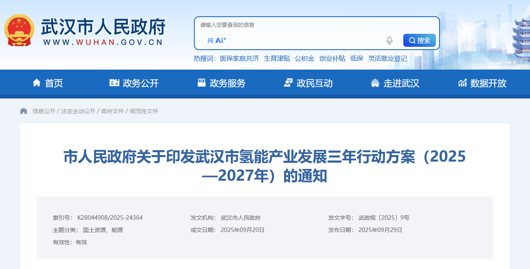Viewport: 530px width, 269px height.
Task: Open the 数据开放 navigation menu item
Action: pyautogui.click(x=488, y=83)
